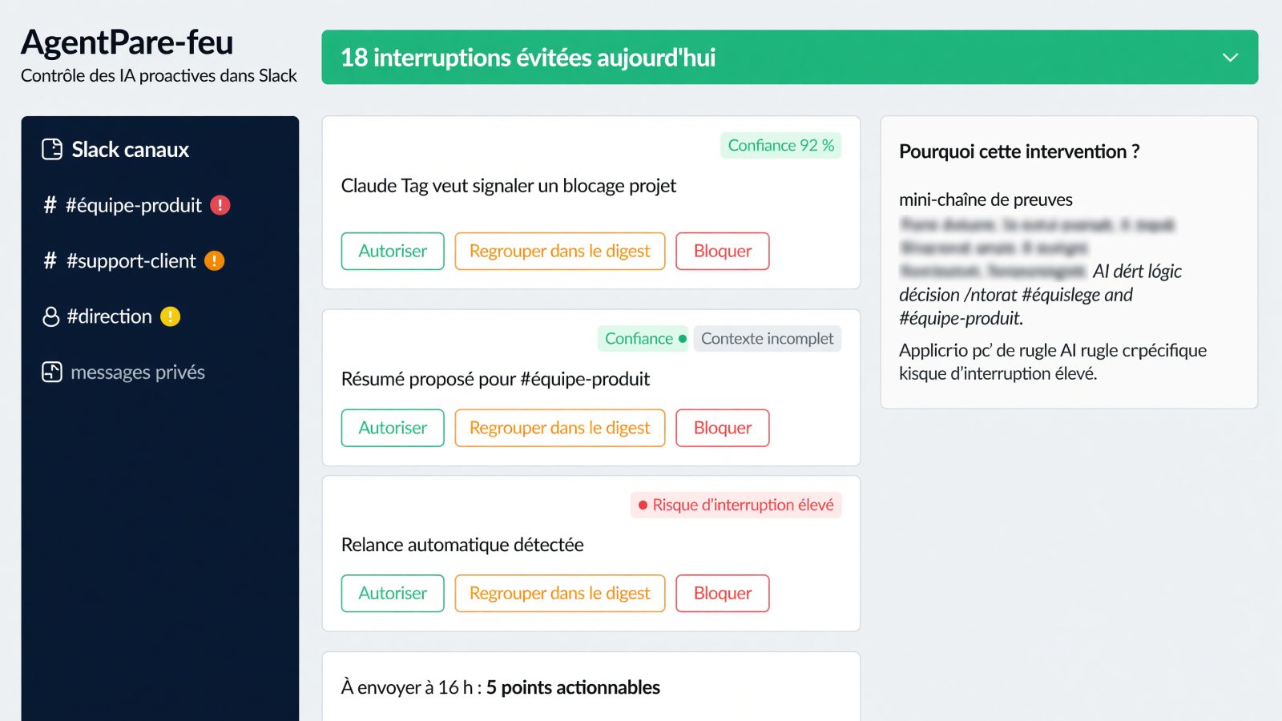Authorize the Claude Tag blocage projet alert

click(393, 251)
